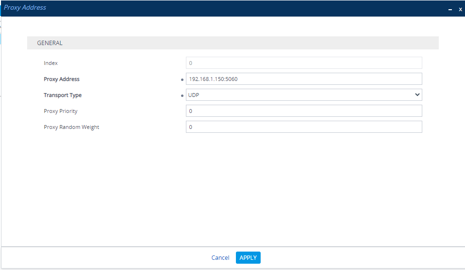This screenshot has width=465, height=270.
Task: Click the Proxy Random Weight label
Action: (x=71, y=127)
